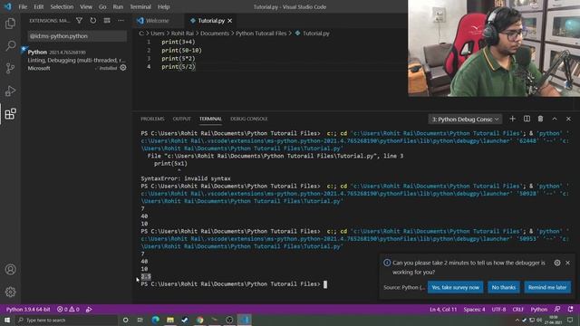The height and width of the screenshot is (326, 580).
Task: Switch to the Problems panel tab
Action: (x=152, y=119)
